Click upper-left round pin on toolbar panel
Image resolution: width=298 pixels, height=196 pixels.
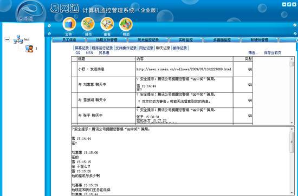[x=49, y=25]
